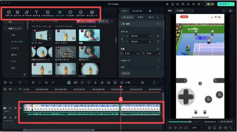Click the crop tool in timeline toolbar
This screenshot has width=237, height=132.
[46, 83]
